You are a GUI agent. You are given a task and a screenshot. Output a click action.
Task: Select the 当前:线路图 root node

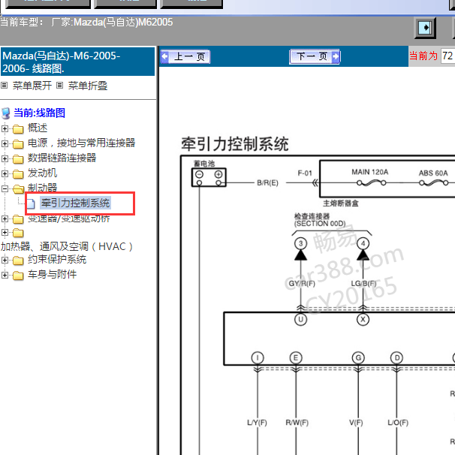[39, 113]
